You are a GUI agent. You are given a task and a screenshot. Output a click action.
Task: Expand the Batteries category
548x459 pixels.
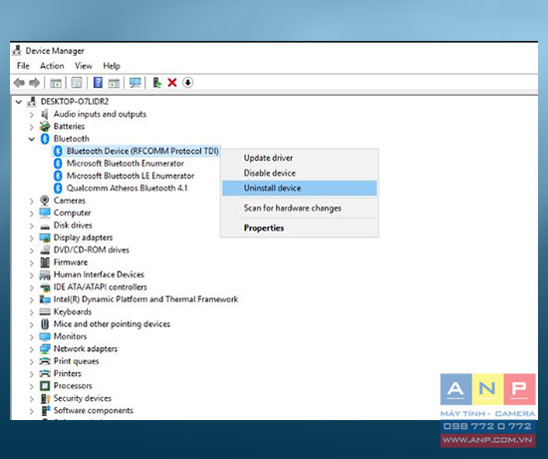click(32, 127)
